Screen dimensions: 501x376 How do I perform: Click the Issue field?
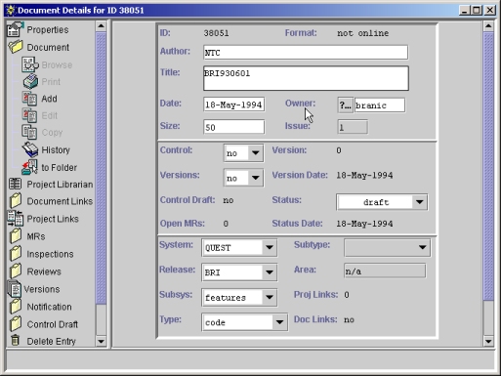click(x=353, y=127)
